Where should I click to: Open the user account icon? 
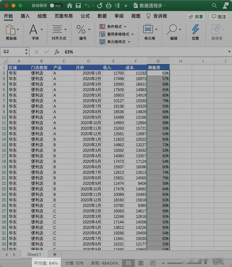point(225,6)
